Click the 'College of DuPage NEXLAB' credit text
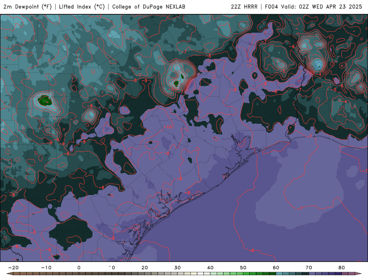 click(149, 6)
